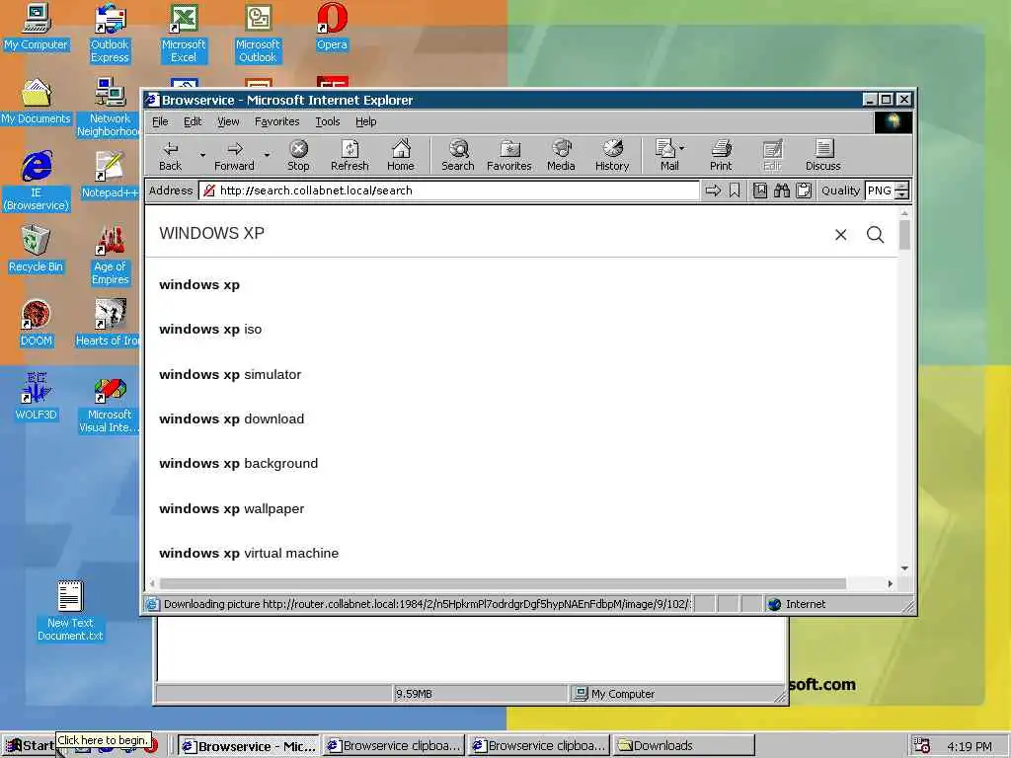The width and height of the screenshot is (1011, 758).
Task: Click the bookmarks book icon in Browservice bar
Action: pyautogui.click(x=760, y=190)
